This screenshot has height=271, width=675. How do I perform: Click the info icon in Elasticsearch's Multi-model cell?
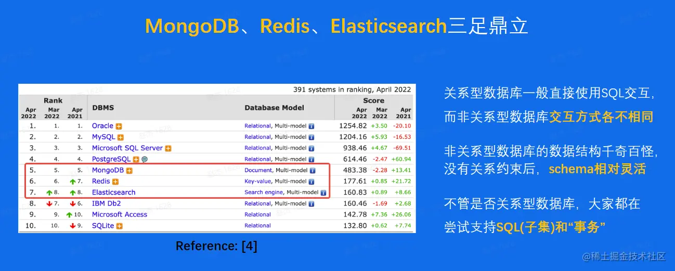click(x=323, y=192)
